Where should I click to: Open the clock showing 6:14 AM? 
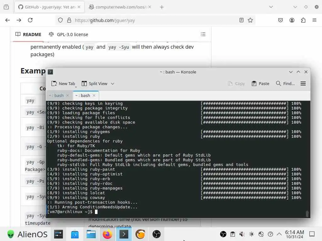click(x=294, y=234)
